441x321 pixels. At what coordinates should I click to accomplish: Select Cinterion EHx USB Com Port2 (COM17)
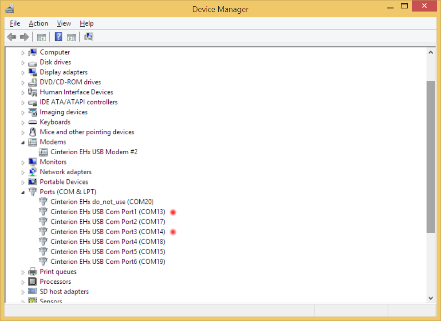[108, 222]
